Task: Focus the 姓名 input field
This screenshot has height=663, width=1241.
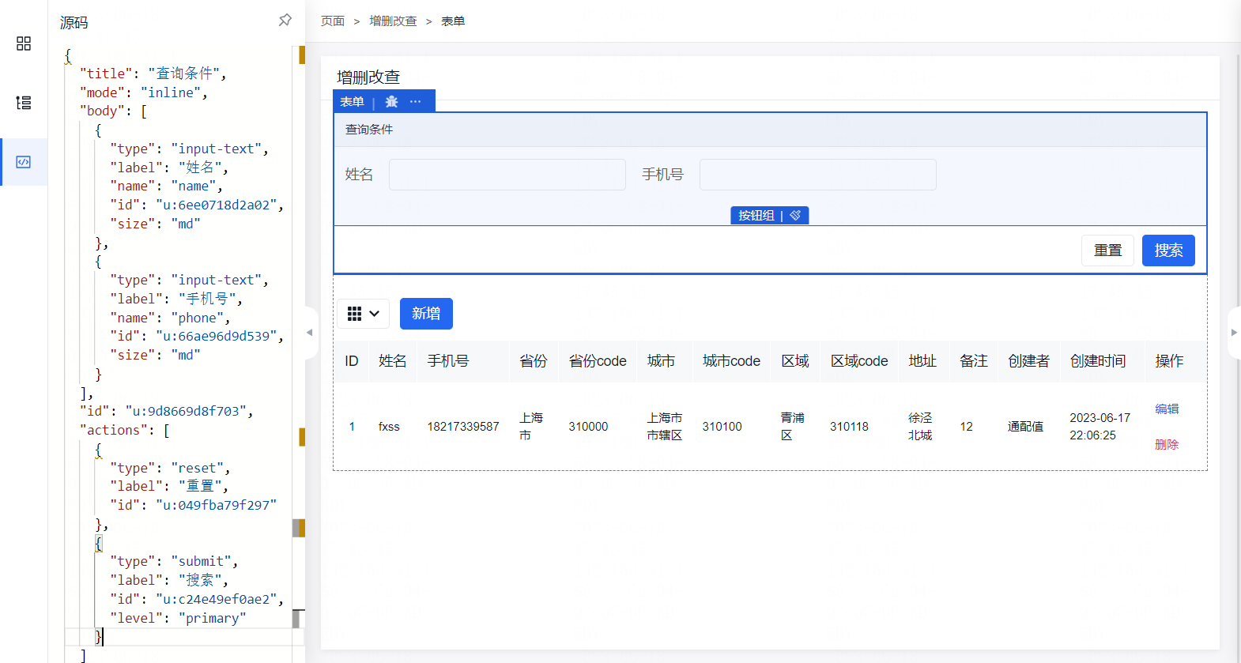Action: (507, 175)
